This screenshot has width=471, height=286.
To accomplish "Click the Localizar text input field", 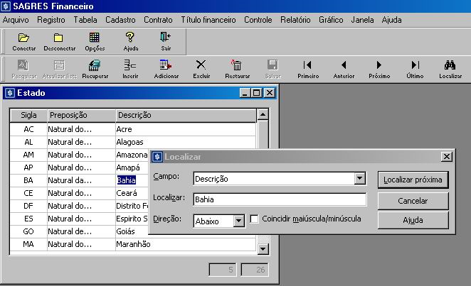I will click(x=279, y=200).
